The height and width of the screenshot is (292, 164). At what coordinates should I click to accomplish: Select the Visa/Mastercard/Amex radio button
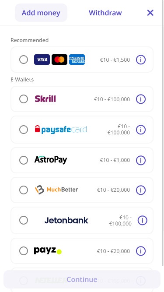pyautogui.click(x=24, y=60)
